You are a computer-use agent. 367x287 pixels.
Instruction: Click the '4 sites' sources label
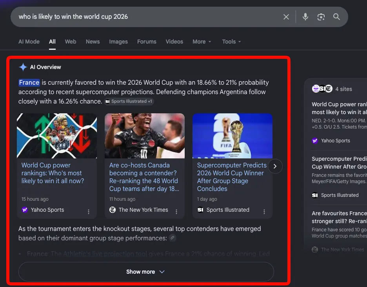point(343,89)
